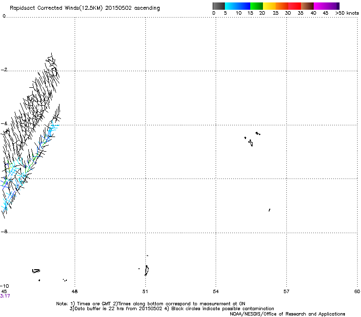Click the '51' longitude axis label
Viewport: 361px width, 317px height.
point(145,292)
